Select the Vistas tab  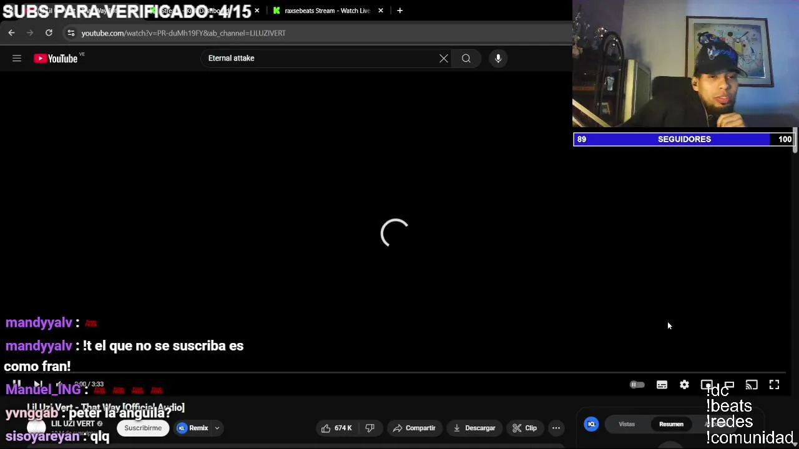click(627, 424)
